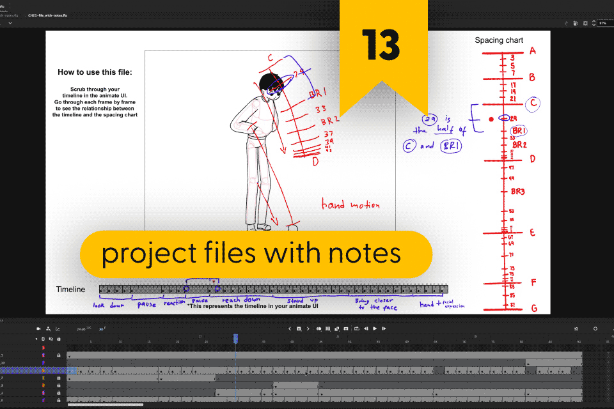This screenshot has width=614, height=409.
Task: Play the timeline animation
Action: coord(375,328)
